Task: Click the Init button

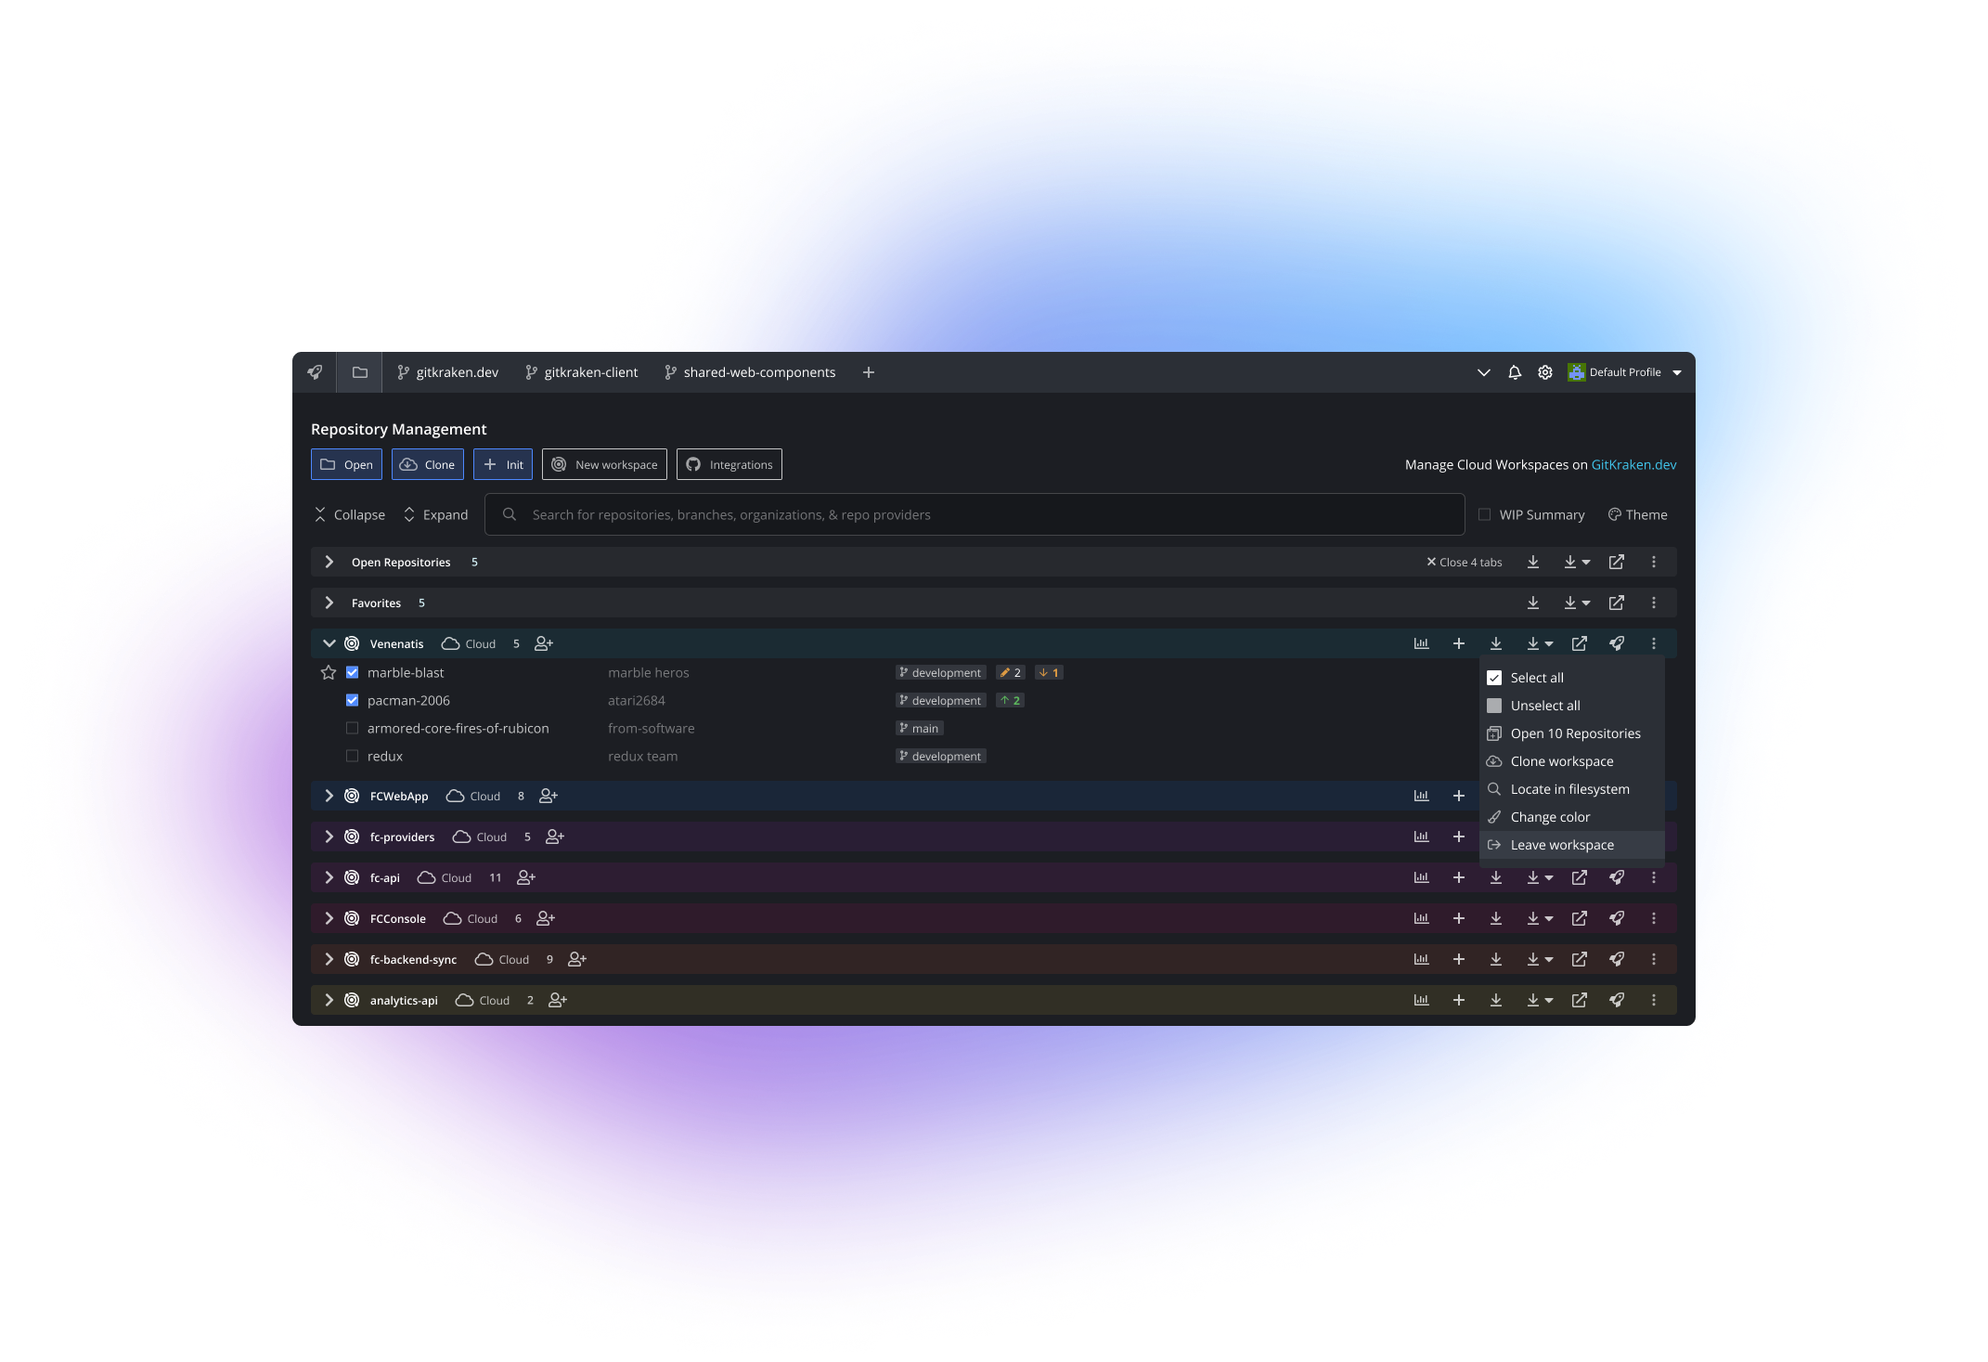Action: click(503, 464)
